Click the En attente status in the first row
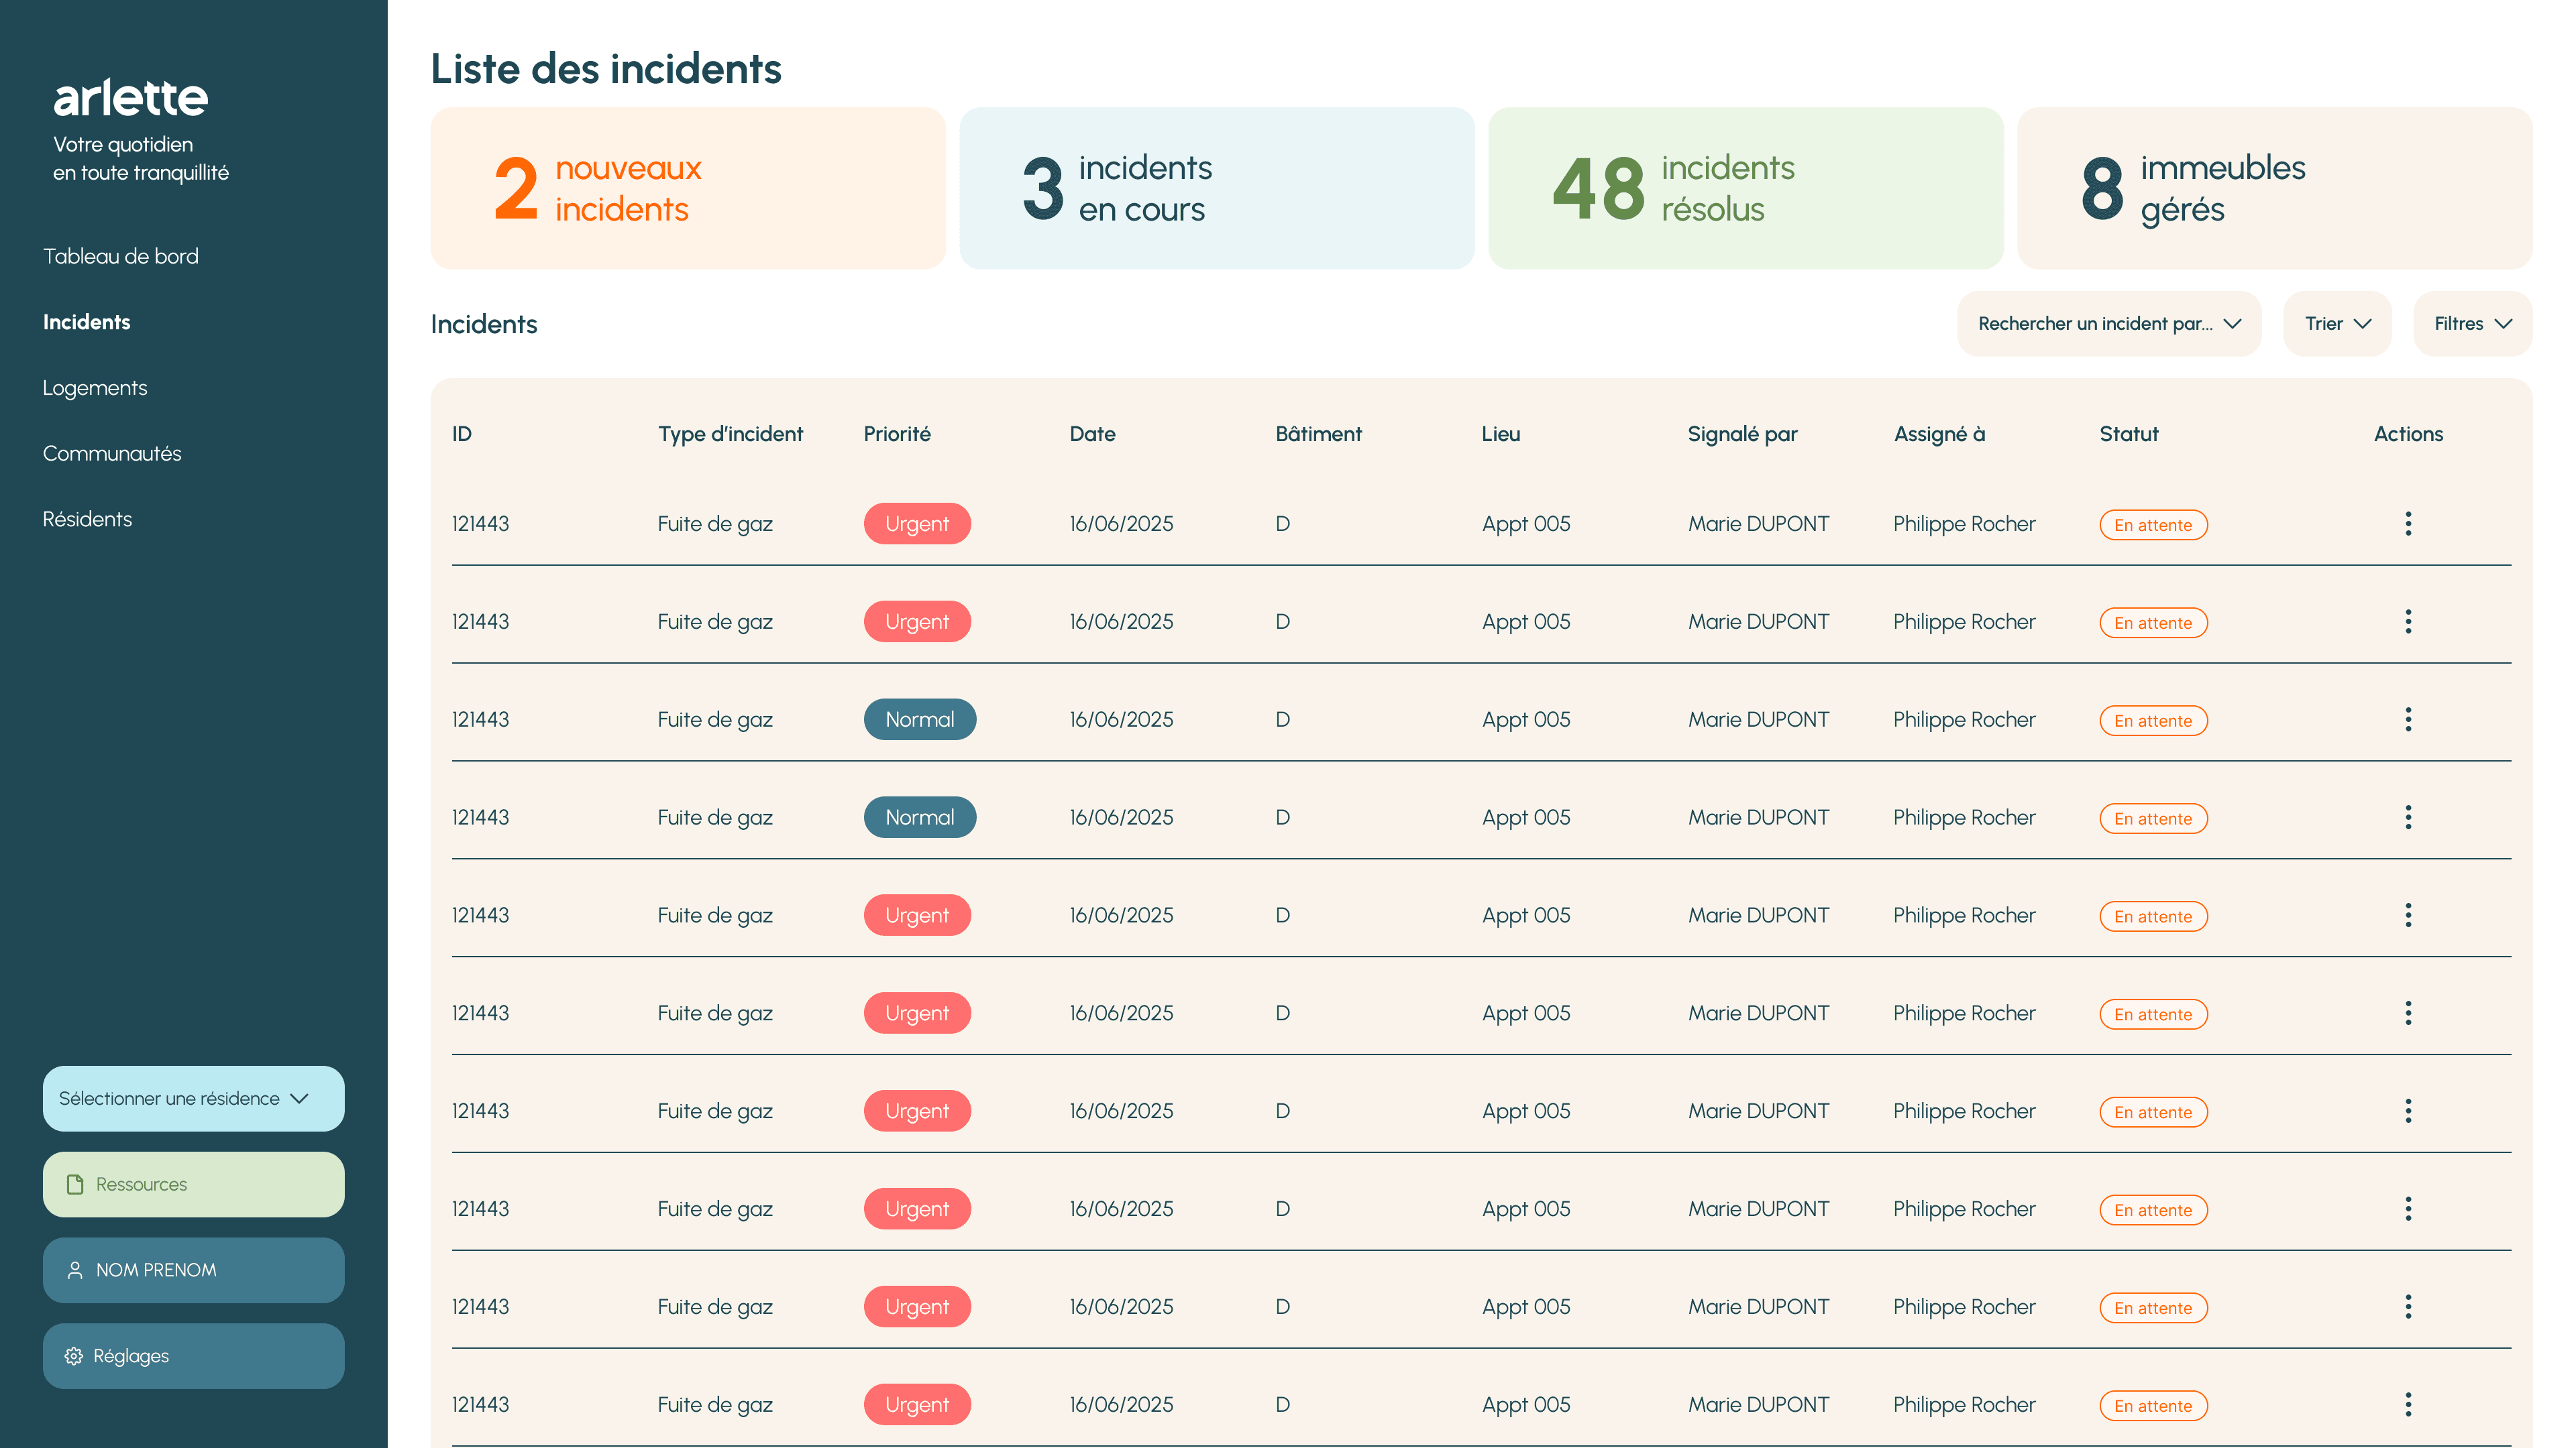Screen dimensions: 2576x1448 click(x=2153, y=525)
